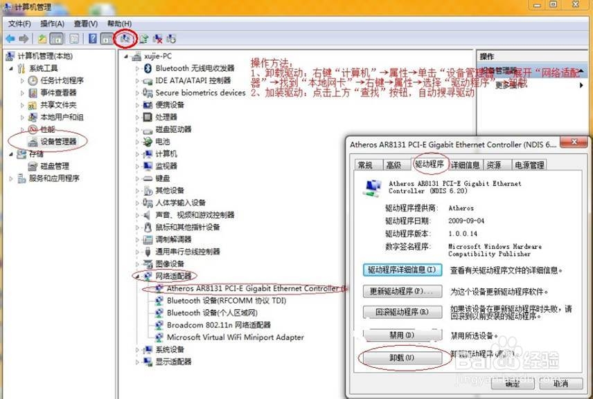Select Broadcom 802.11n 网络适配器

tap(219, 325)
